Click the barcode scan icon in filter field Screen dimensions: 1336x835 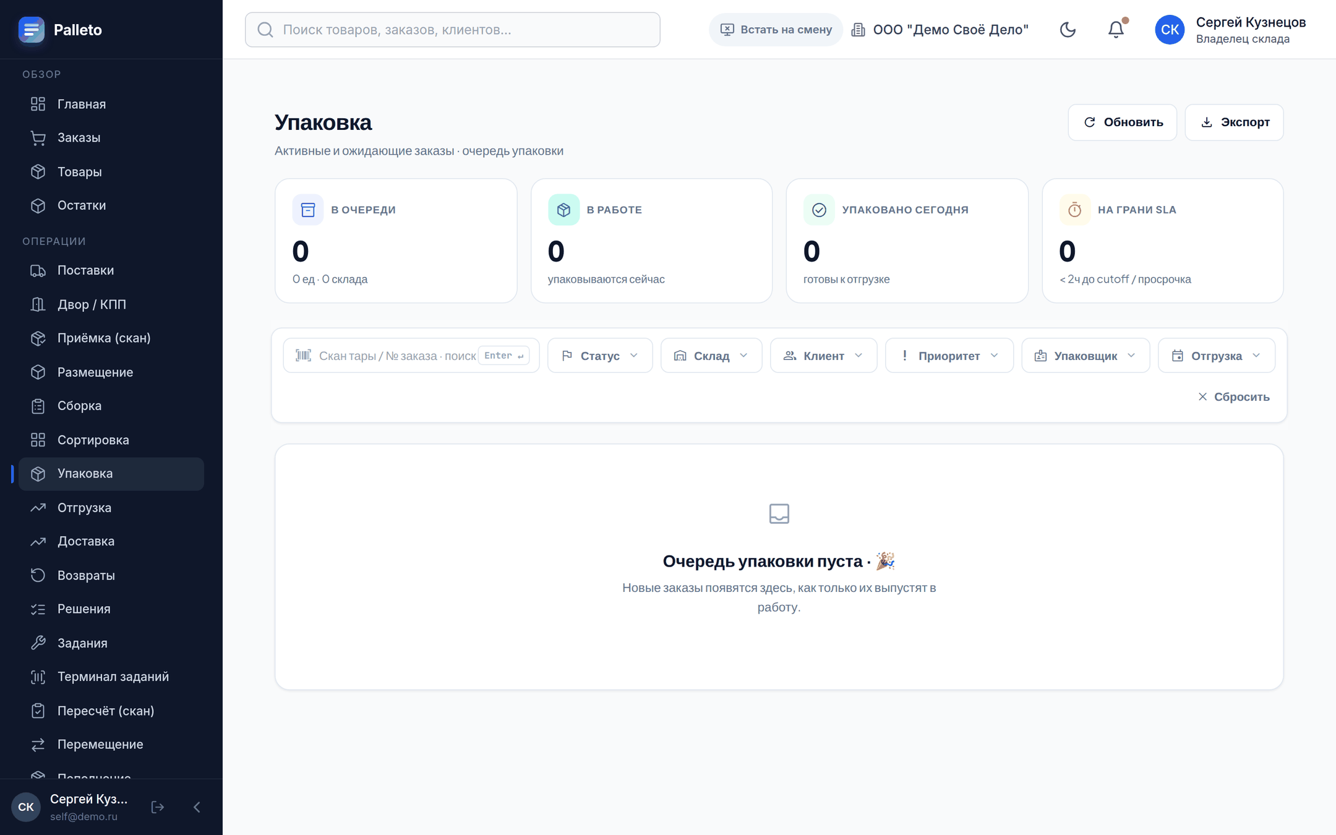[303, 355]
